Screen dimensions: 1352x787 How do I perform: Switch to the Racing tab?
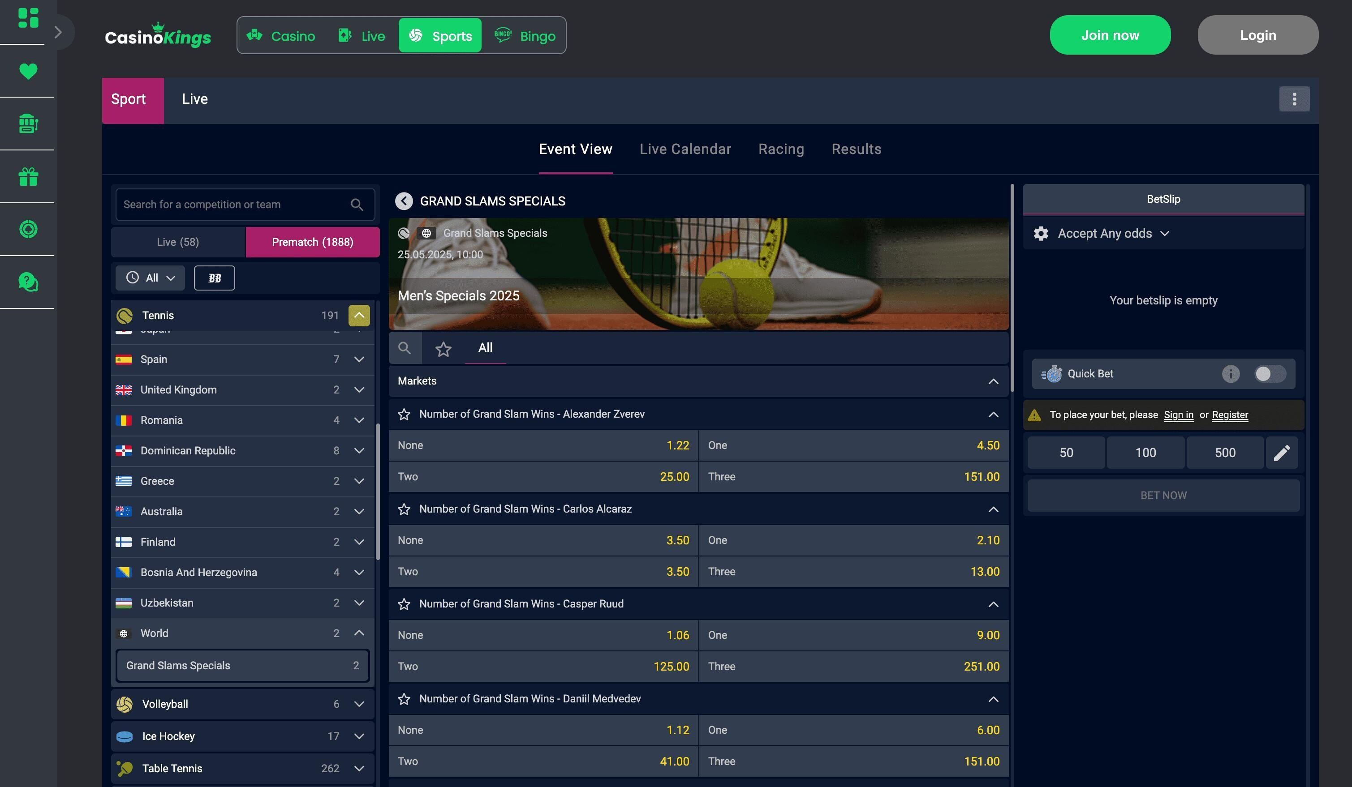[781, 149]
